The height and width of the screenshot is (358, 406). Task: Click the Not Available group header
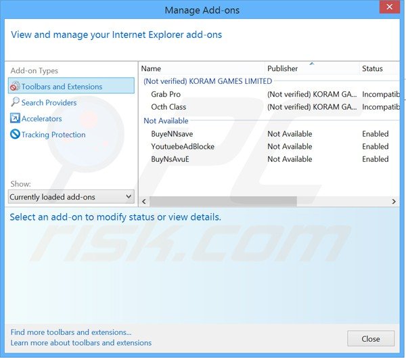pos(166,120)
